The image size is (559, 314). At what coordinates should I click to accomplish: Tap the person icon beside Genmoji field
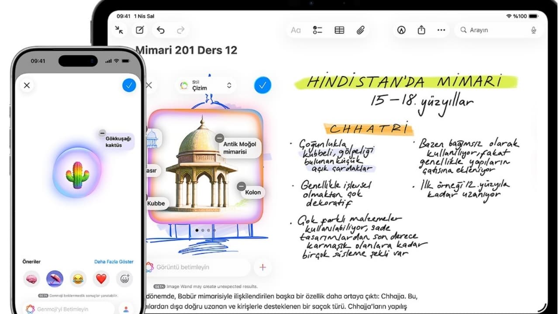coord(126,309)
